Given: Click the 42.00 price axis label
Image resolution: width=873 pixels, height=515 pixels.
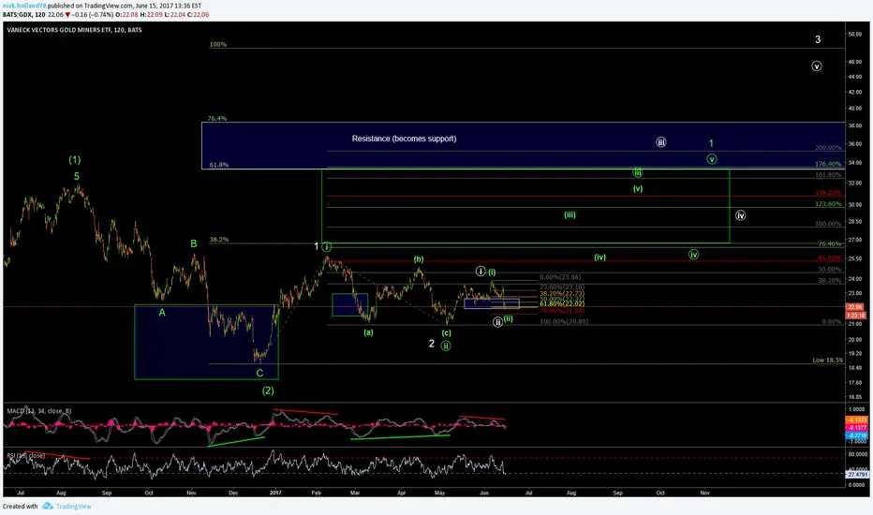Looking at the screenshot, I should click(x=854, y=92).
